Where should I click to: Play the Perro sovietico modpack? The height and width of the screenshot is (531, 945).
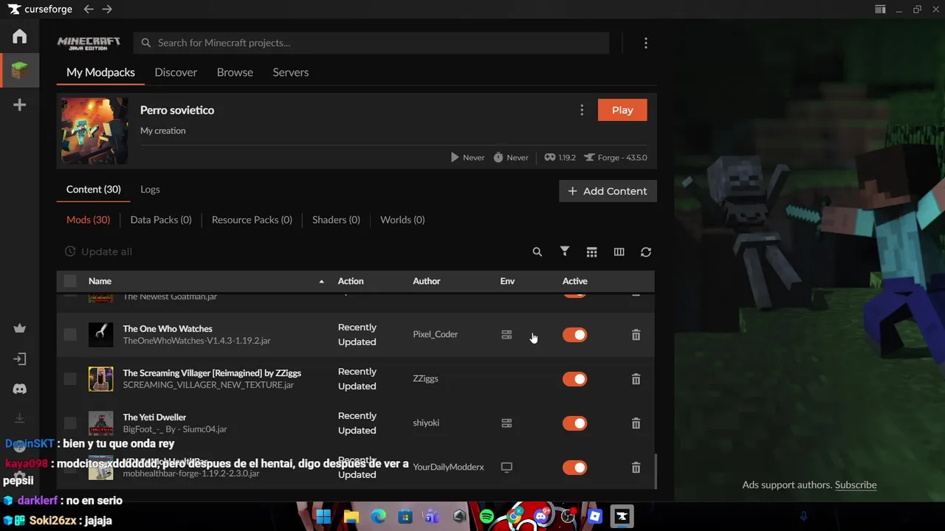click(x=622, y=110)
